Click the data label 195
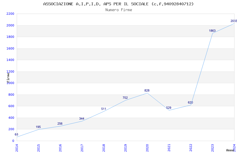This screenshot has width=237, height=153. [38, 127]
